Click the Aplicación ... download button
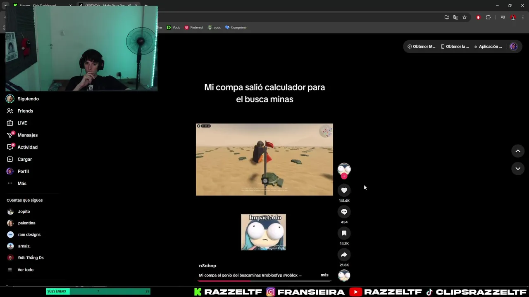 point(488,47)
